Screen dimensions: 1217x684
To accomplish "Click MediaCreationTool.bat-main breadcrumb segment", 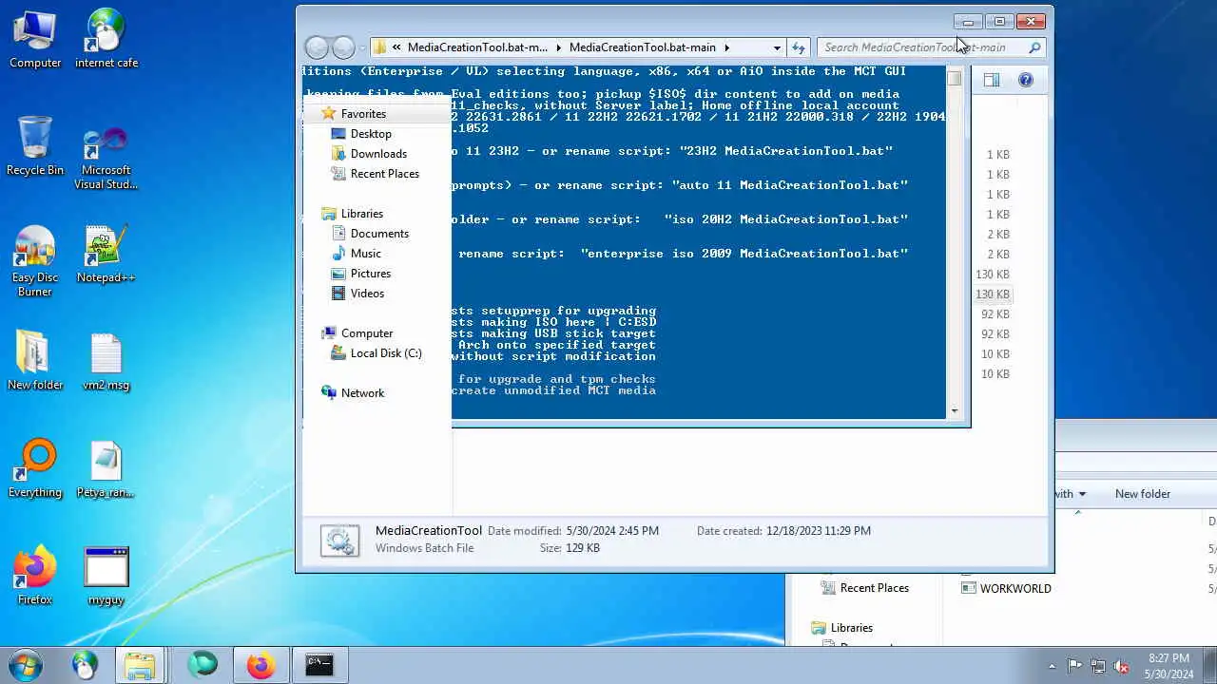I will pyautogui.click(x=643, y=47).
